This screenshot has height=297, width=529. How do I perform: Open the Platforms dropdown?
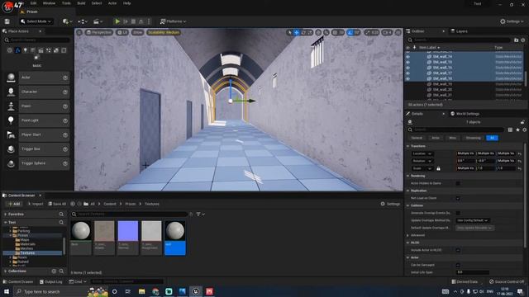click(173, 21)
